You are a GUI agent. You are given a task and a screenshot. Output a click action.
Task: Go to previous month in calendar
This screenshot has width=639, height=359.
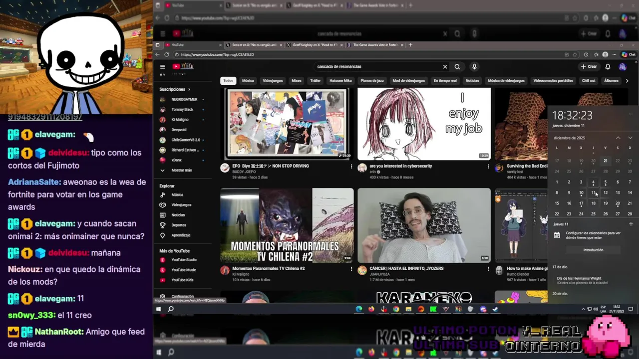coord(618,138)
